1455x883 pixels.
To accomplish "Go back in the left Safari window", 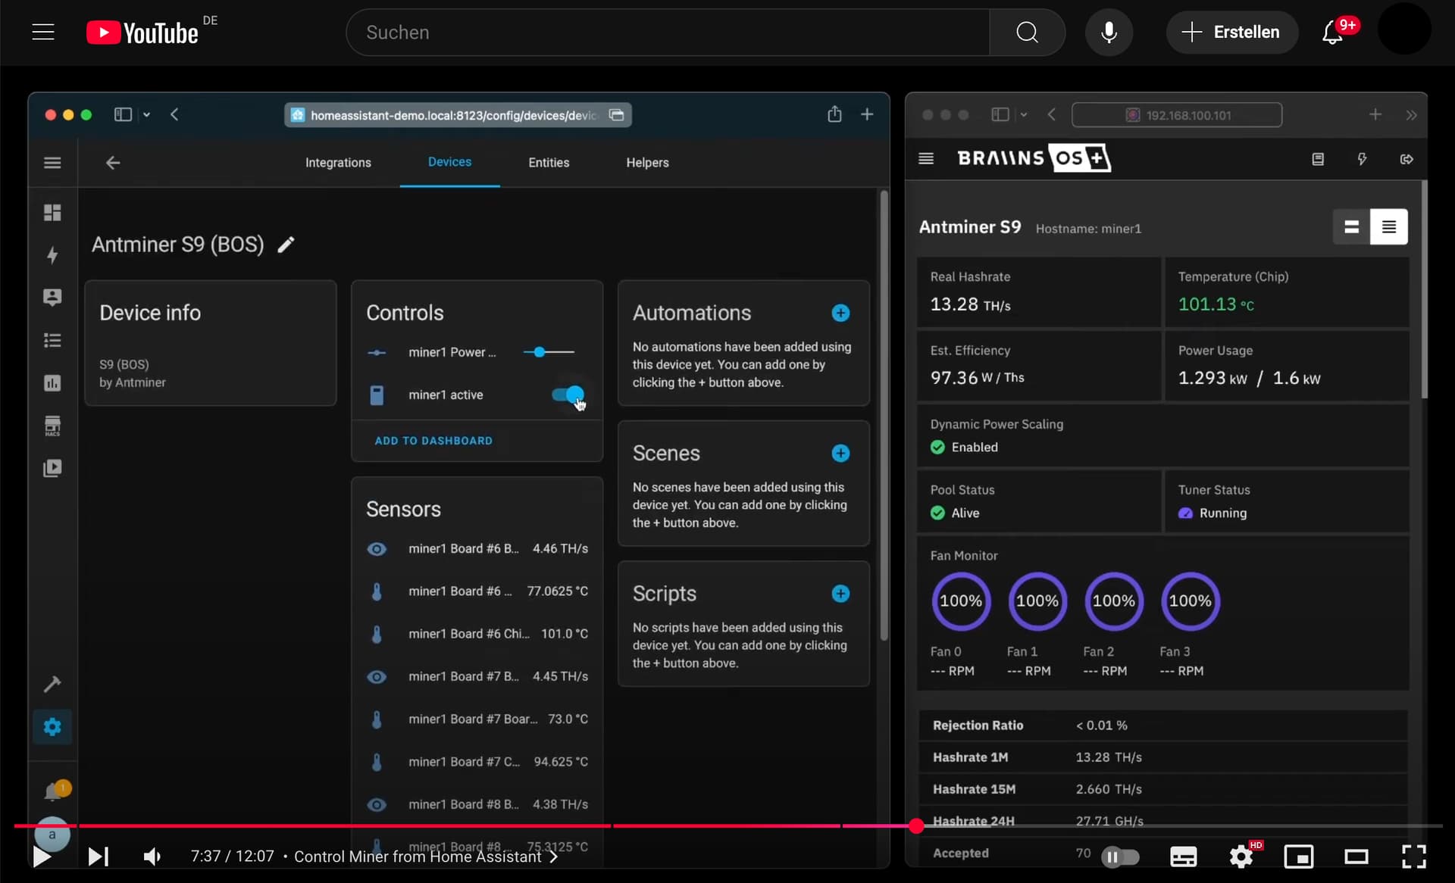I will pyautogui.click(x=174, y=114).
